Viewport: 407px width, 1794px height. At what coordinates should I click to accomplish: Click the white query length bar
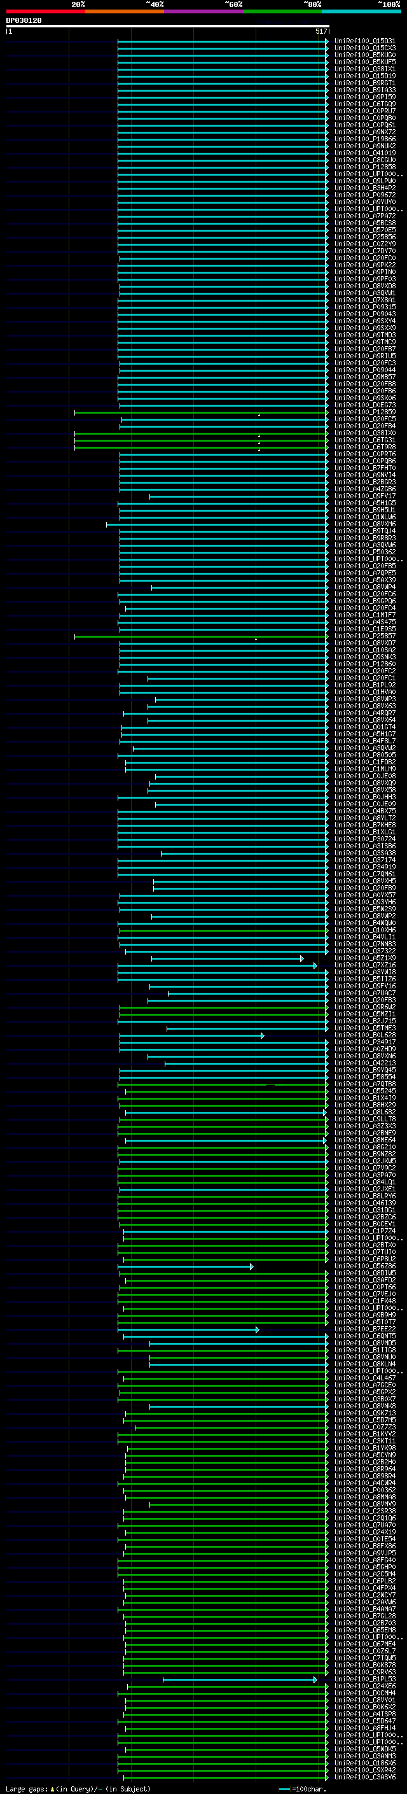168,25
